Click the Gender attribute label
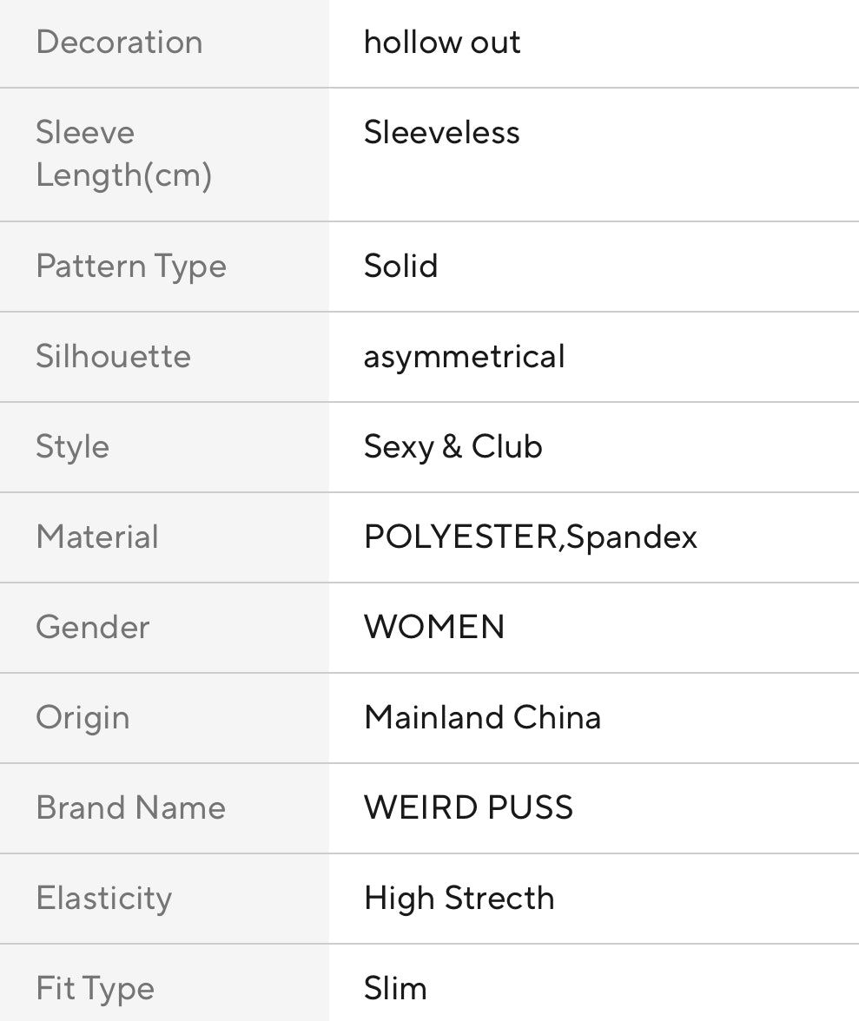 click(92, 628)
